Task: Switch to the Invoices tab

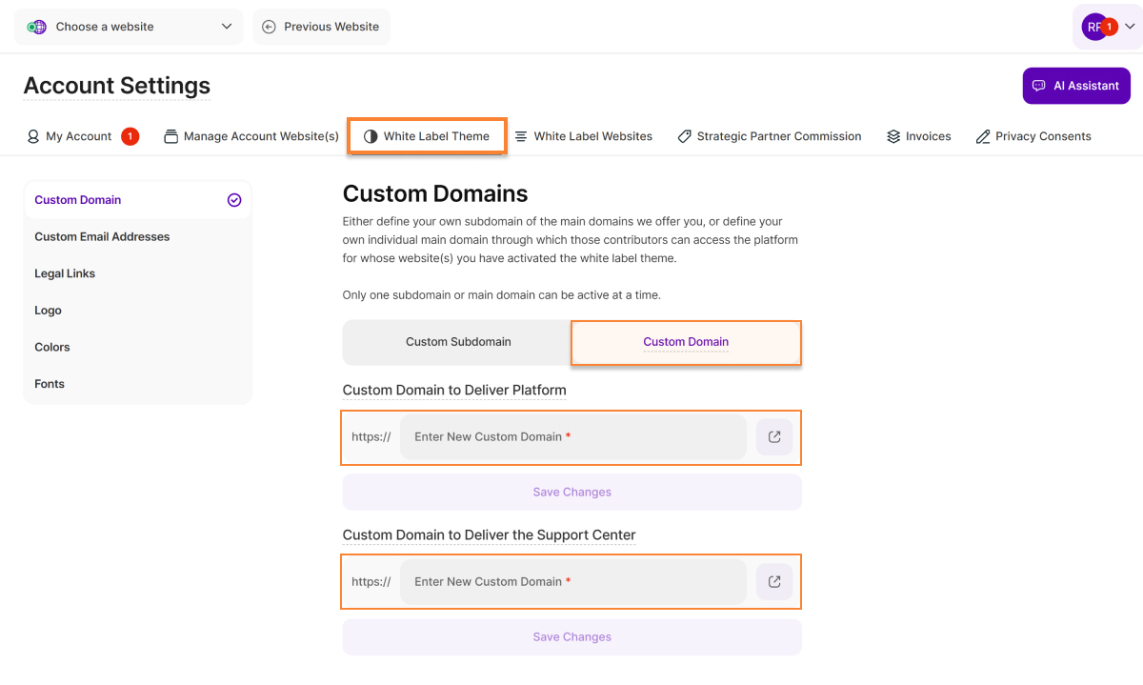Action: click(x=918, y=136)
